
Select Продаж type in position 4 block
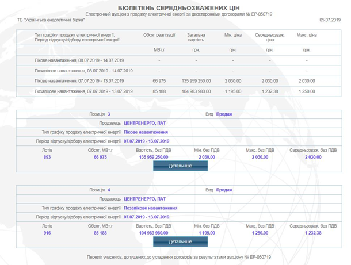coord(224,190)
